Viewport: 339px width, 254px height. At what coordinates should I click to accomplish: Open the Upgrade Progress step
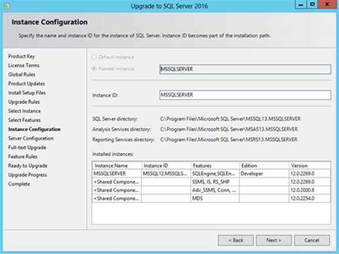27,175
